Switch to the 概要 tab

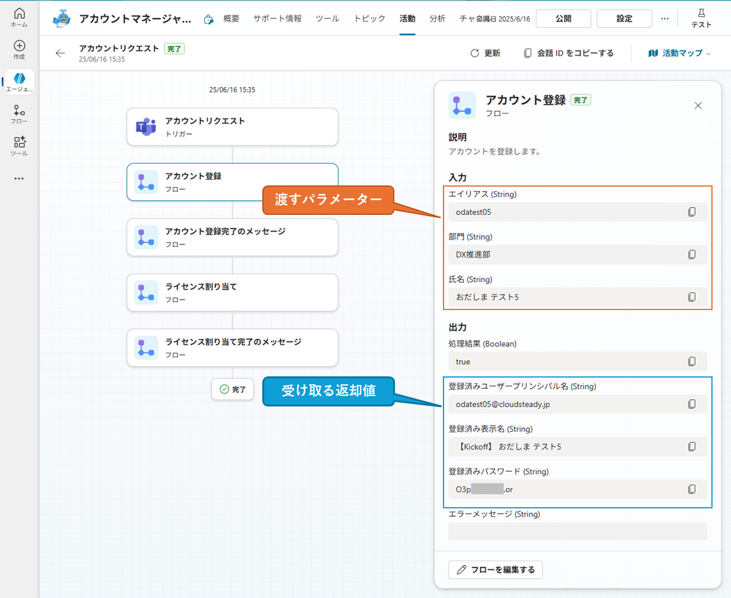click(231, 18)
